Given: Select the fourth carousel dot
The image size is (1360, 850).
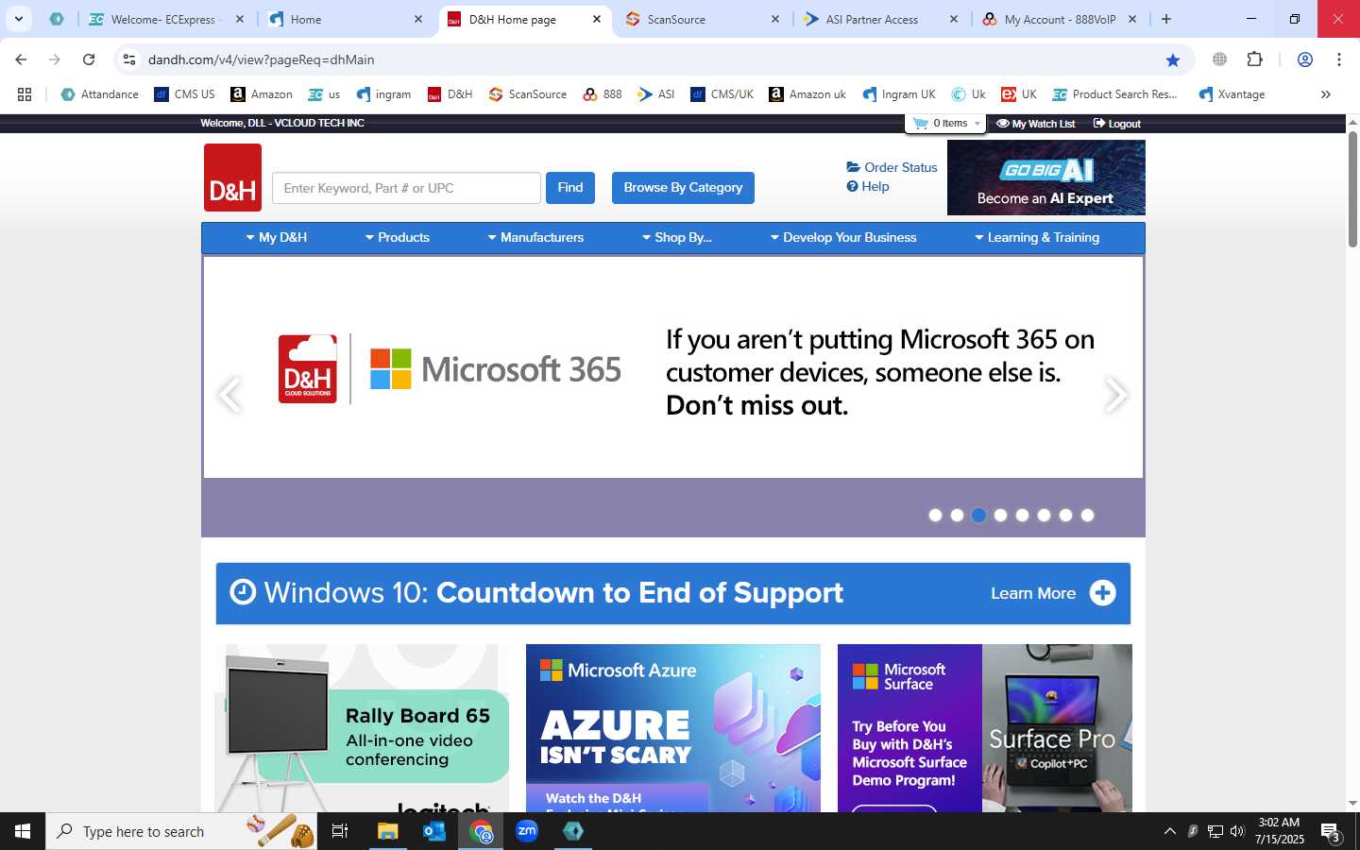Looking at the screenshot, I should pos(1000,515).
